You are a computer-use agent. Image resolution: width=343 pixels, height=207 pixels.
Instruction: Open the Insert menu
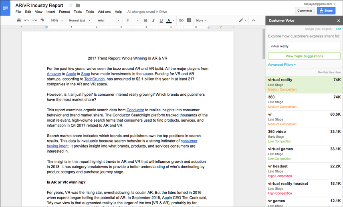[50, 12]
